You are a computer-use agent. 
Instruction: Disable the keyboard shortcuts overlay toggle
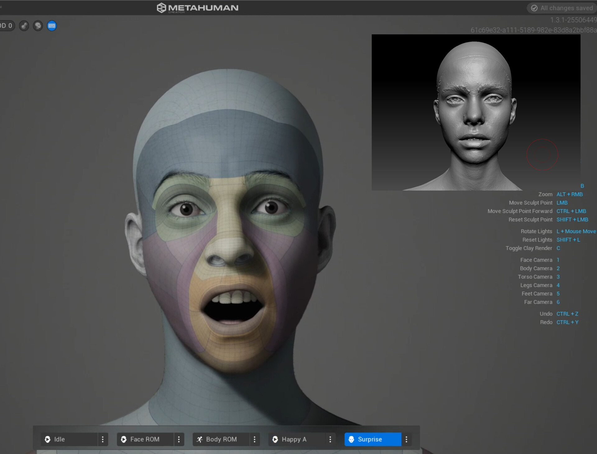(x=52, y=26)
